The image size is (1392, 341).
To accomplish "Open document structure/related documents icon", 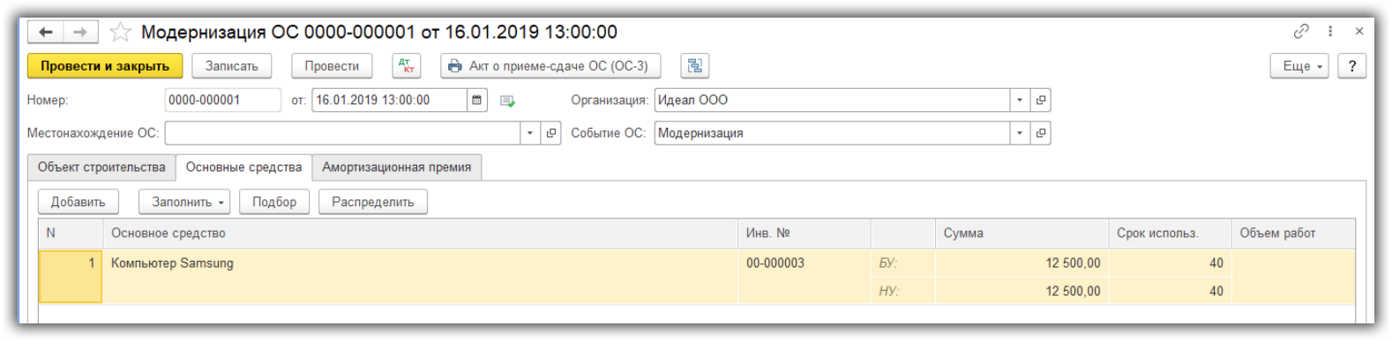I will (695, 66).
